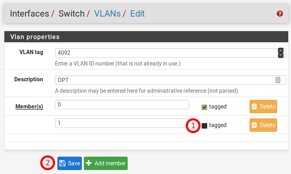The width and height of the screenshot is (291, 174).
Task: Increase VLAN tag with the up arrow
Action: click(281, 51)
